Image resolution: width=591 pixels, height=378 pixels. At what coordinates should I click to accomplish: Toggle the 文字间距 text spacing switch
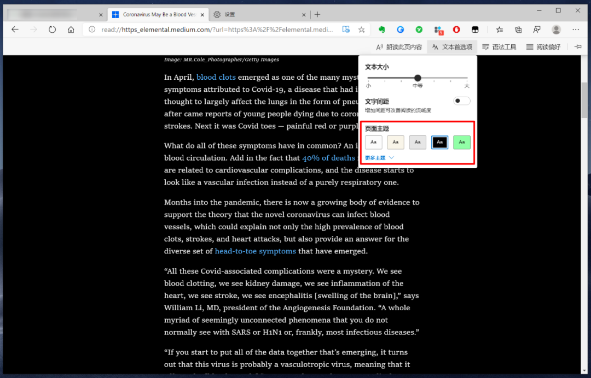[461, 101]
